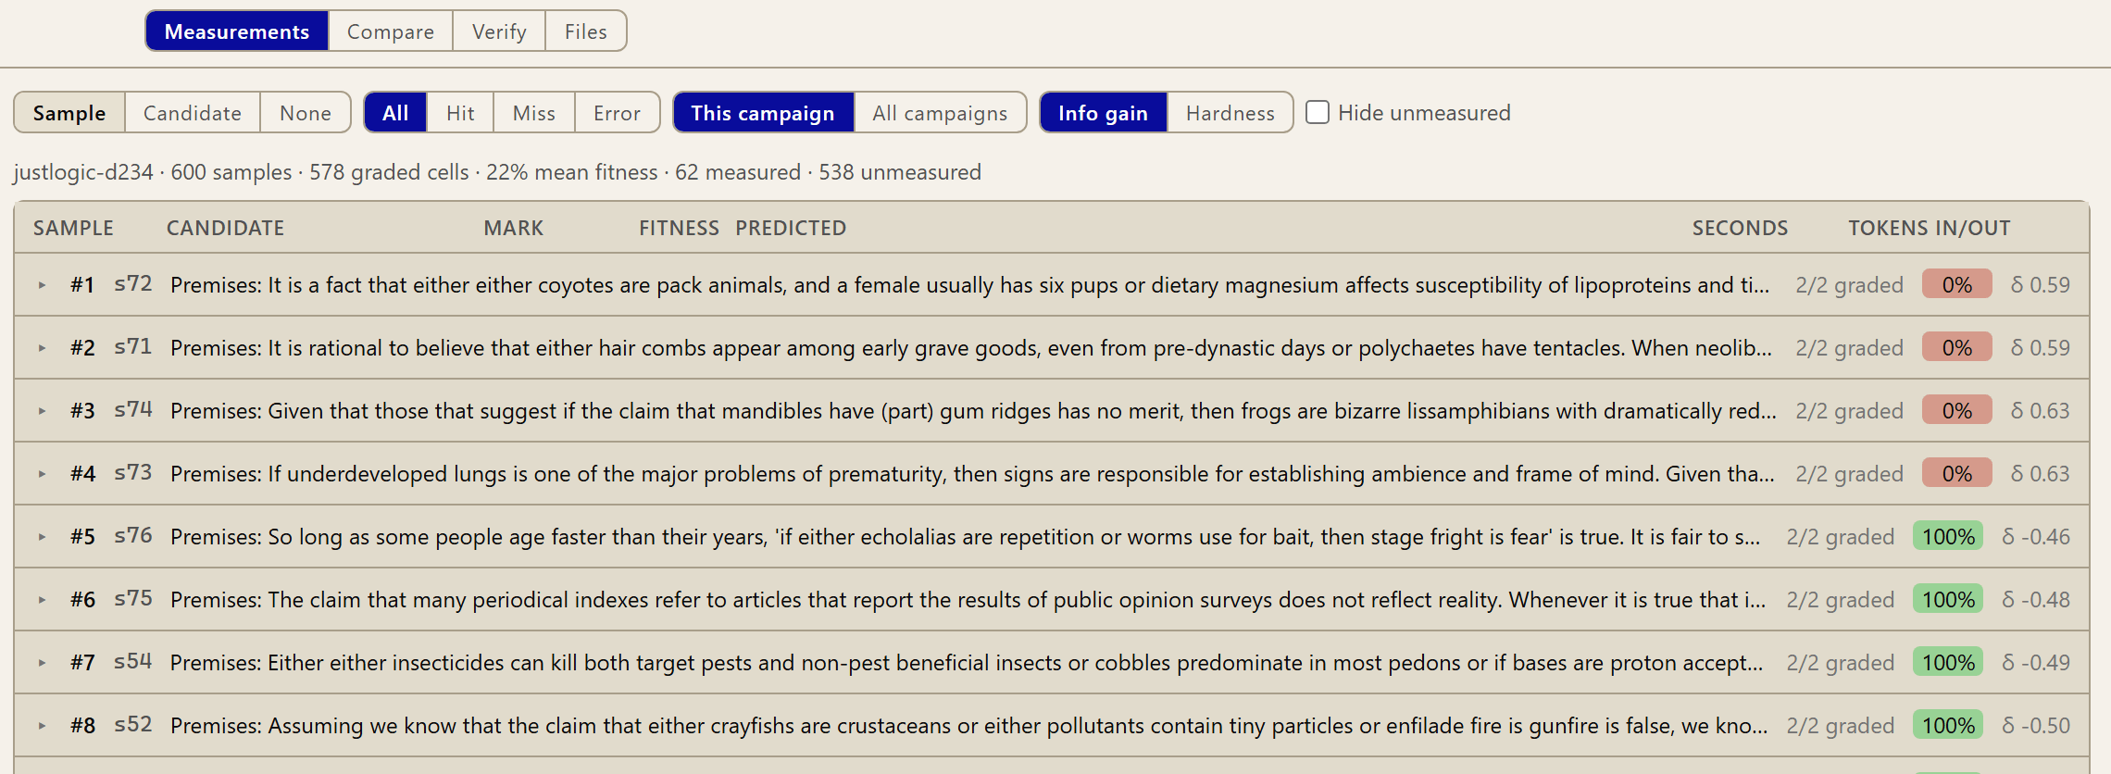The width and height of the screenshot is (2111, 774).
Task: Click the justlogic-d234 summary line
Action: [x=497, y=172]
